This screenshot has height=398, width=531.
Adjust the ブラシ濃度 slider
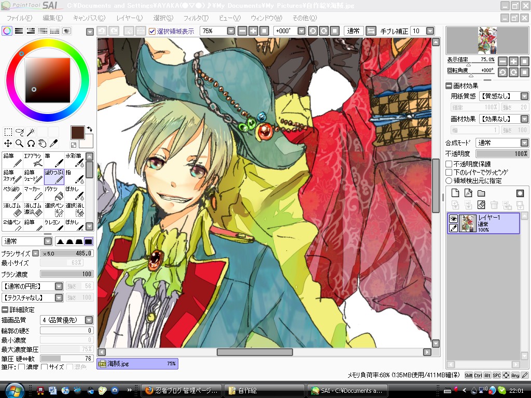67,274
